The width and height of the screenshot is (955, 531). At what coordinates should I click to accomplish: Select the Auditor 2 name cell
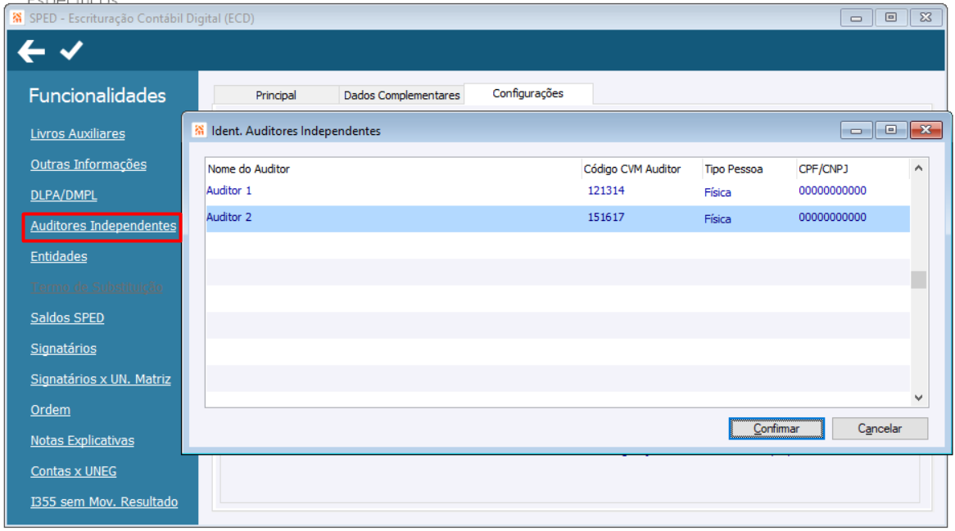tap(229, 217)
